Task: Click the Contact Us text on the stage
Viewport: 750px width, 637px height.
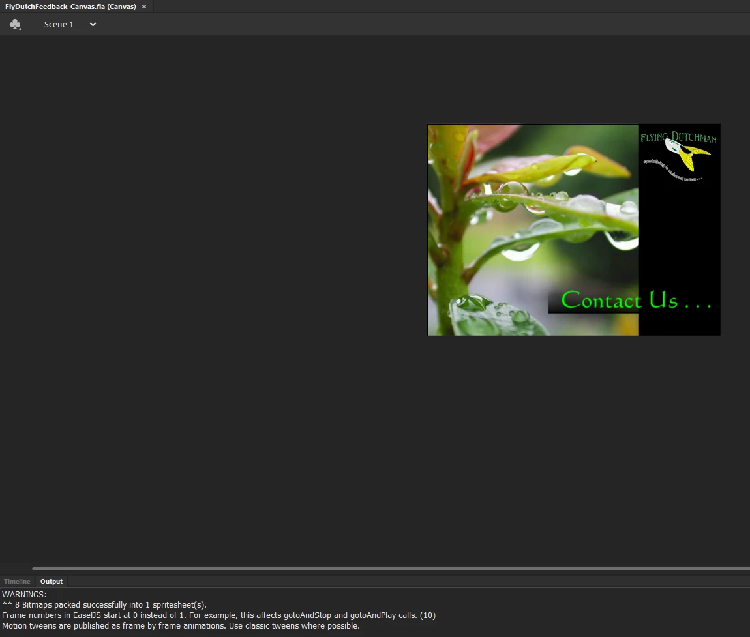Action: 636,301
